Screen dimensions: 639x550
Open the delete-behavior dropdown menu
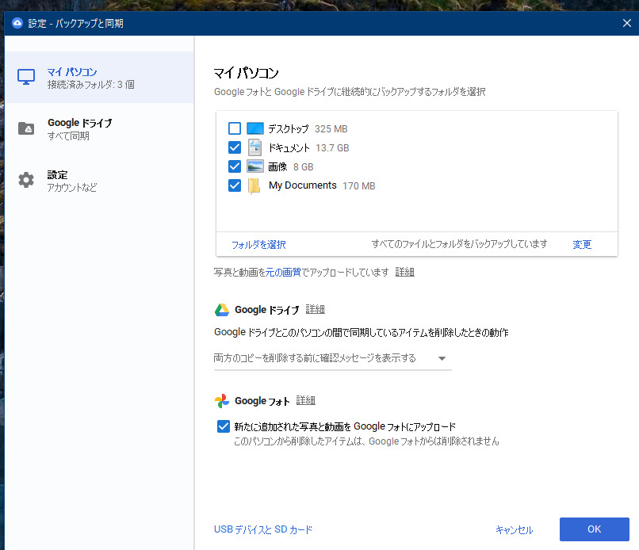point(332,358)
